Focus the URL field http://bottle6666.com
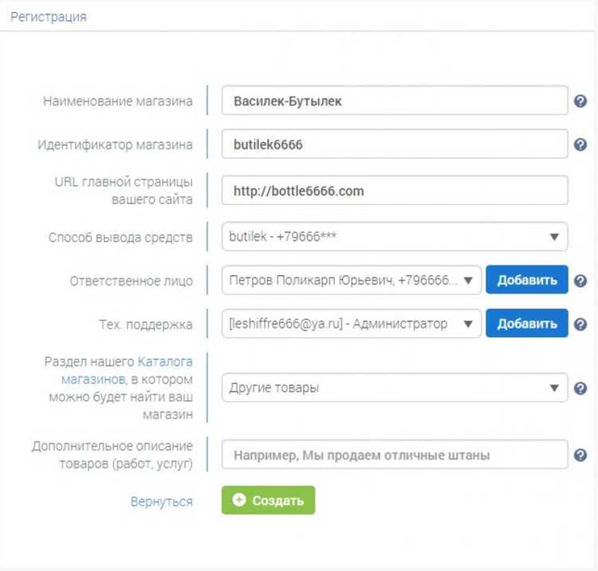The image size is (598, 571). (395, 191)
